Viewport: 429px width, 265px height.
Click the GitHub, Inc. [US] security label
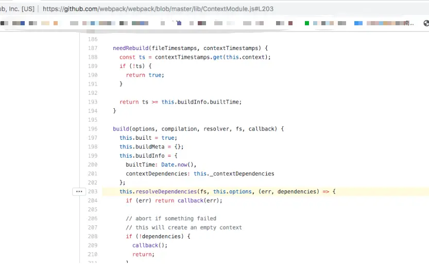pyautogui.click(x=17, y=9)
